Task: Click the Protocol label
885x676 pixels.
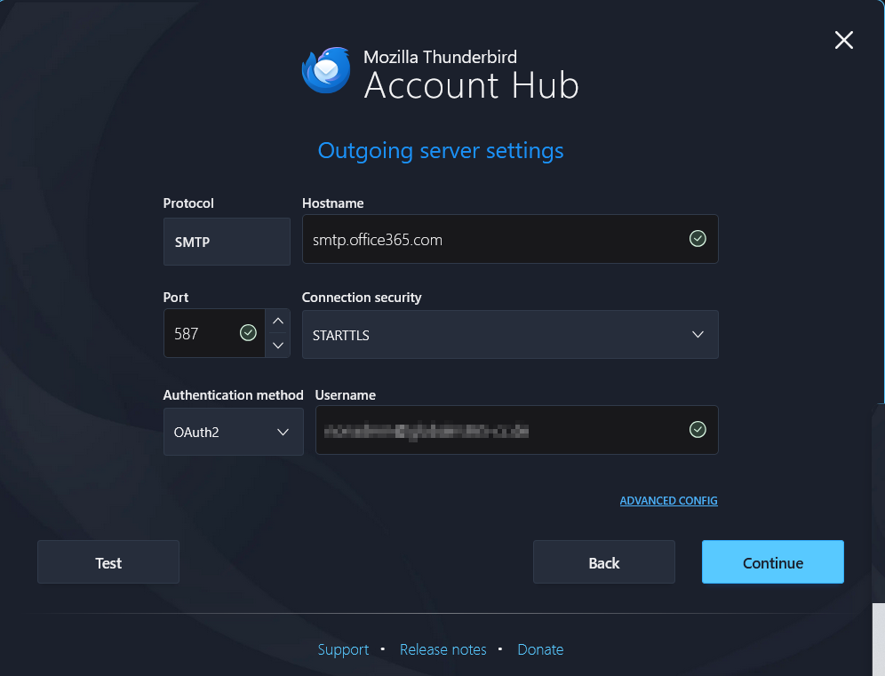Action: tap(188, 203)
